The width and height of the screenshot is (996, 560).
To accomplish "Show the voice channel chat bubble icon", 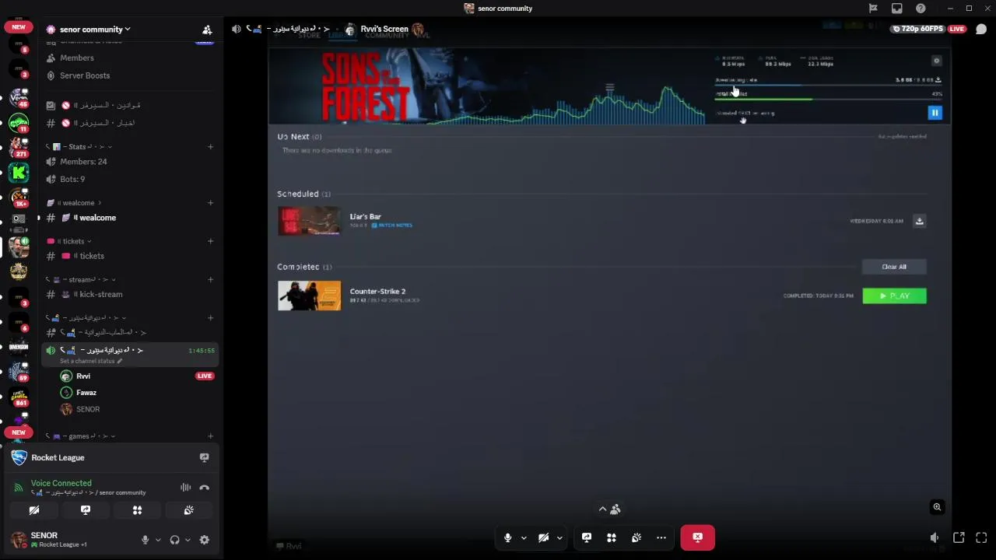I will pyautogui.click(x=981, y=30).
